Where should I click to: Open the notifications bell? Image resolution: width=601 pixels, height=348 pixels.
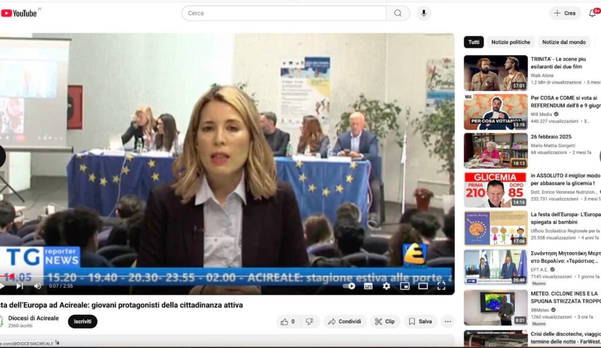coord(593,13)
